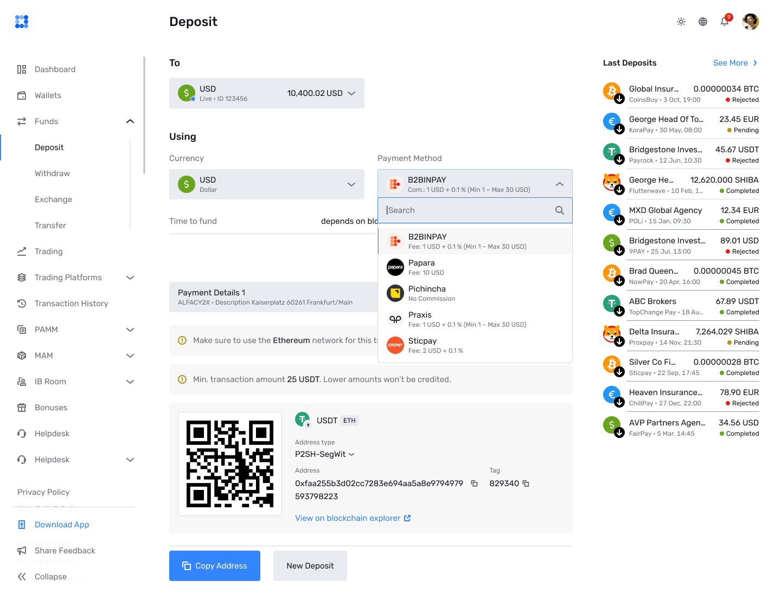View Transaction History
The image size is (781, 594).
[71, 303]
